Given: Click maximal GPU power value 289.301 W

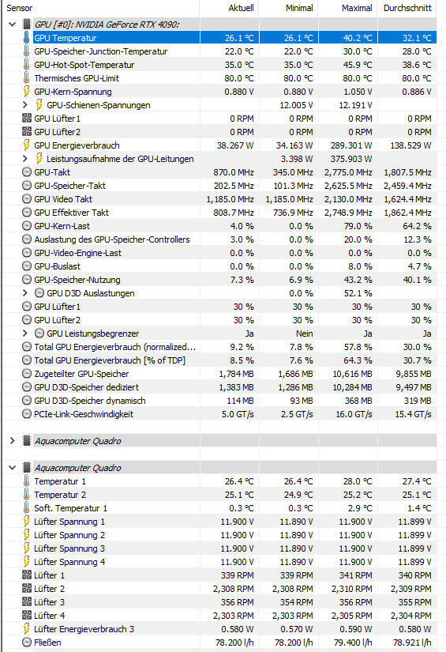Looking at the screenshot, I should 351,145.
